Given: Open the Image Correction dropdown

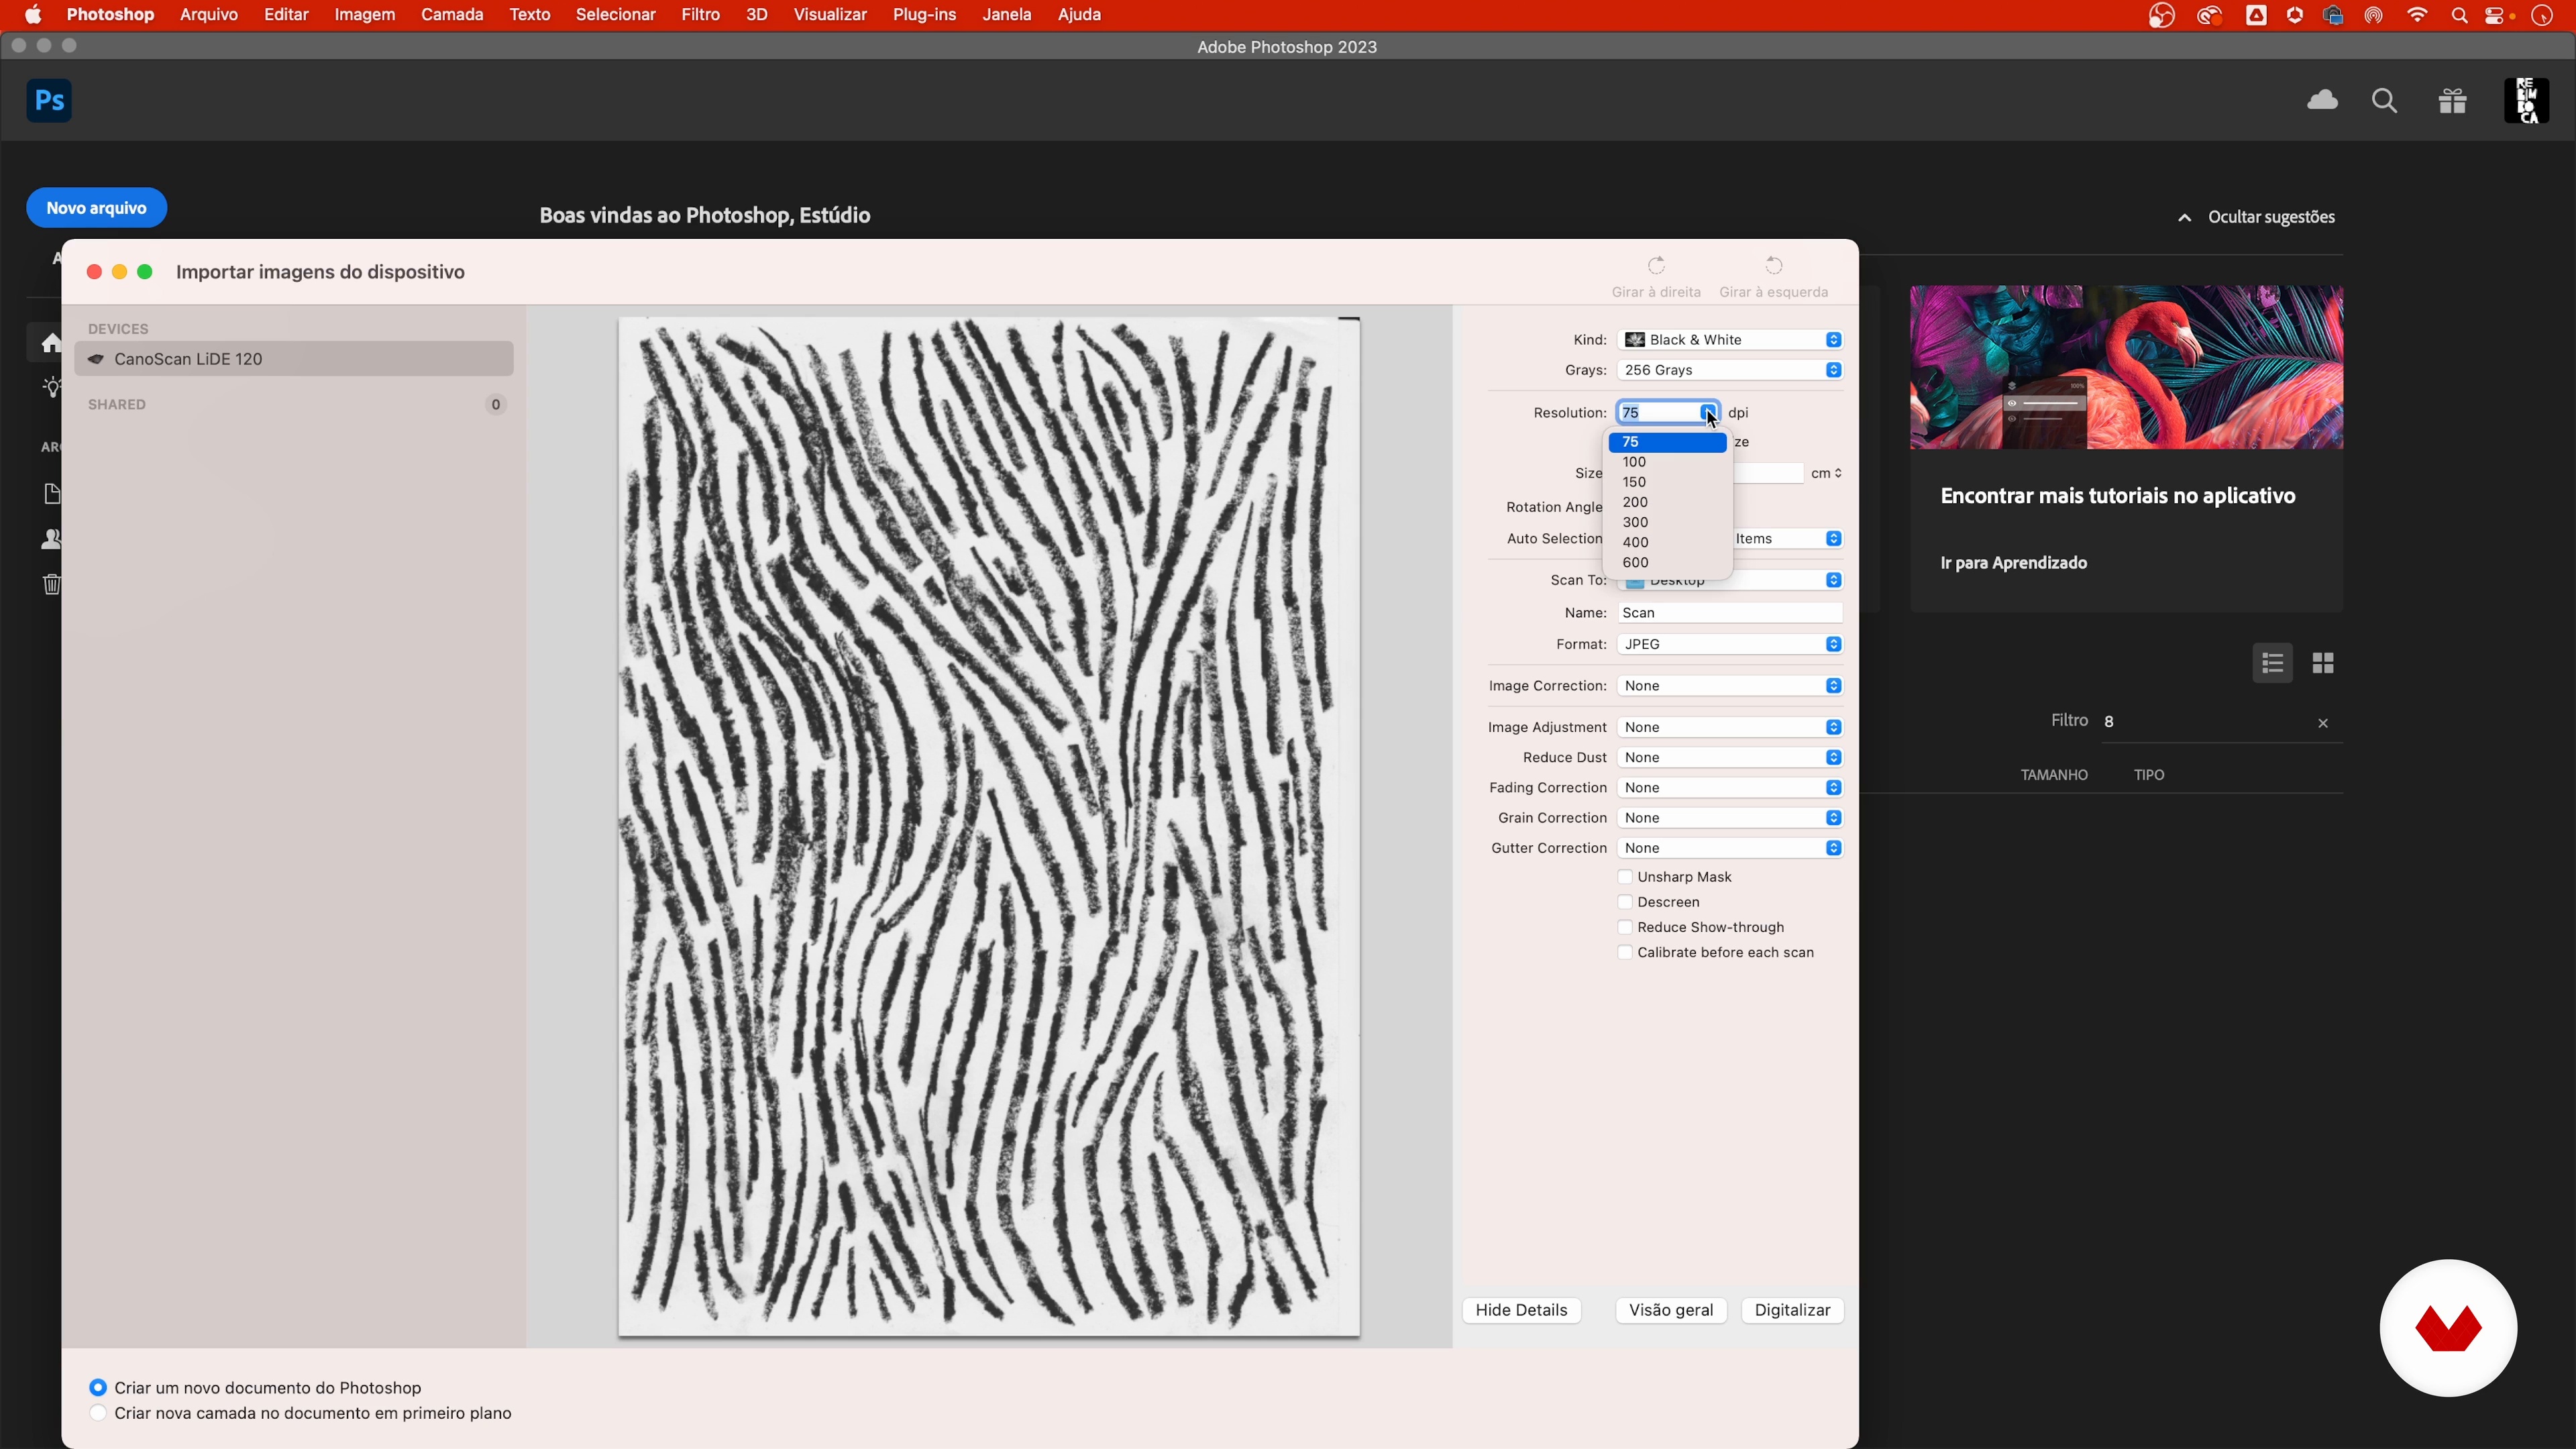Looking at the screenshot, I should [x=1730, y=686].
